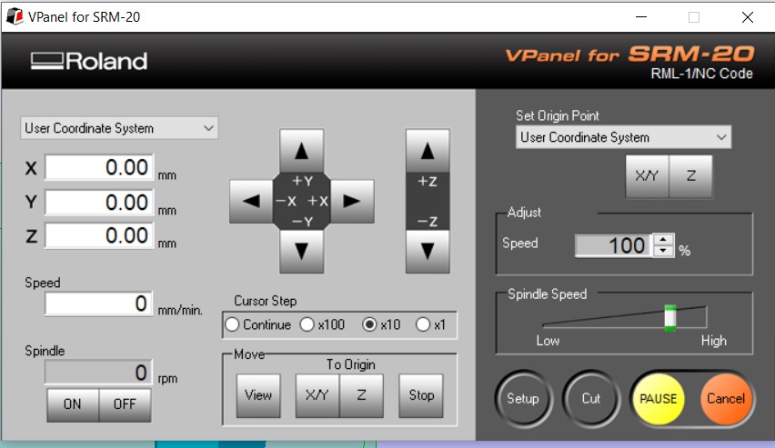Move to Z origin in Move panel
775x448 pixels.
click(361, 395)
